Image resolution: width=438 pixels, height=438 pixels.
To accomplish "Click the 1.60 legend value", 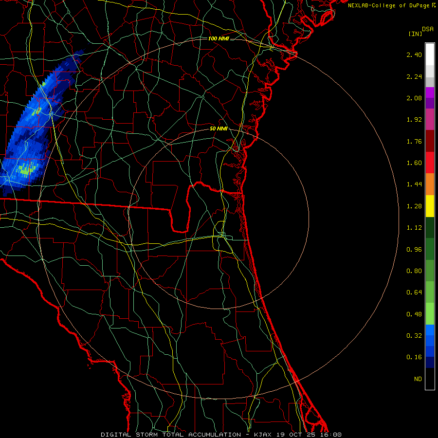I will tap(414, 163).
